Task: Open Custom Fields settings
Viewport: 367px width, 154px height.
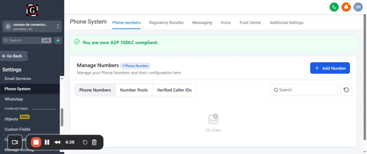Action: (x=17, y=129)
